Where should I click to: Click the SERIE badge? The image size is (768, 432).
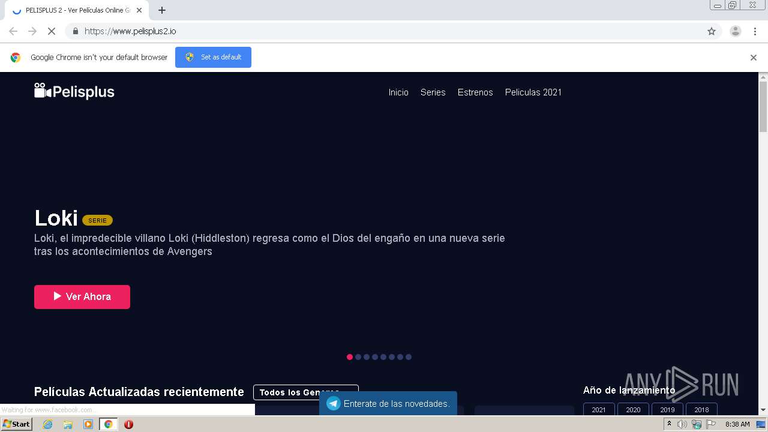tap(97, 220)
